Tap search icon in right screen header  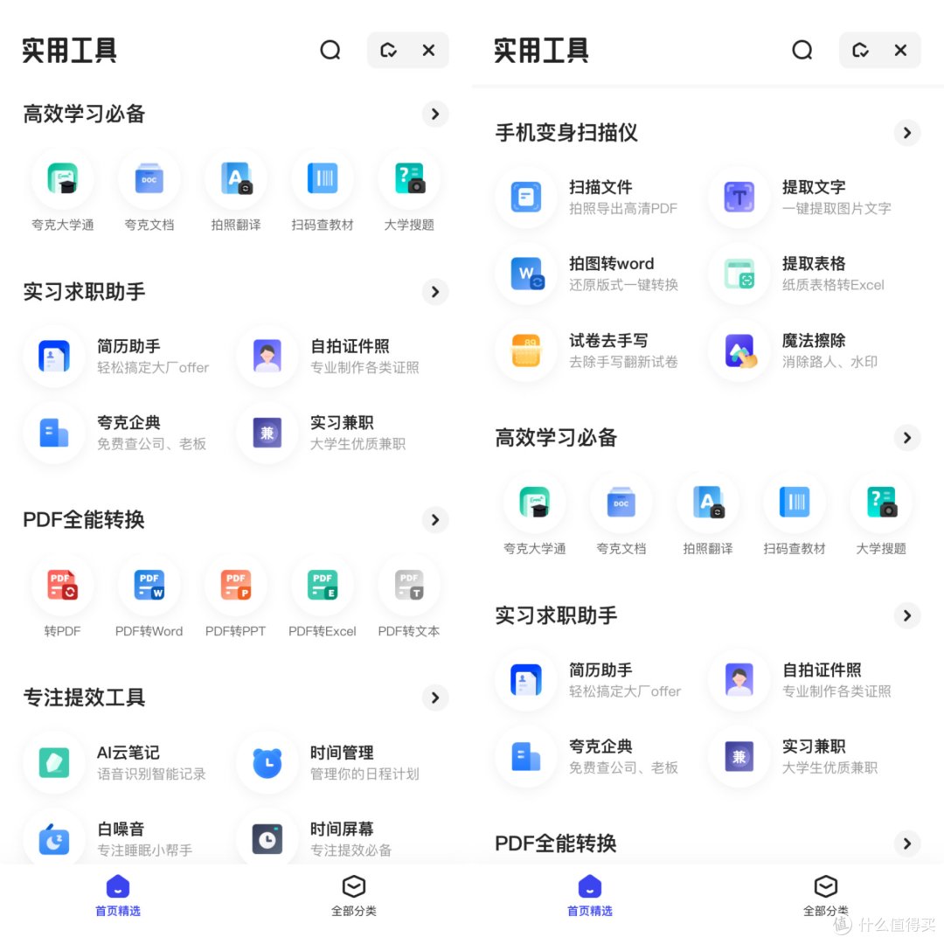[x=802, y=50]
